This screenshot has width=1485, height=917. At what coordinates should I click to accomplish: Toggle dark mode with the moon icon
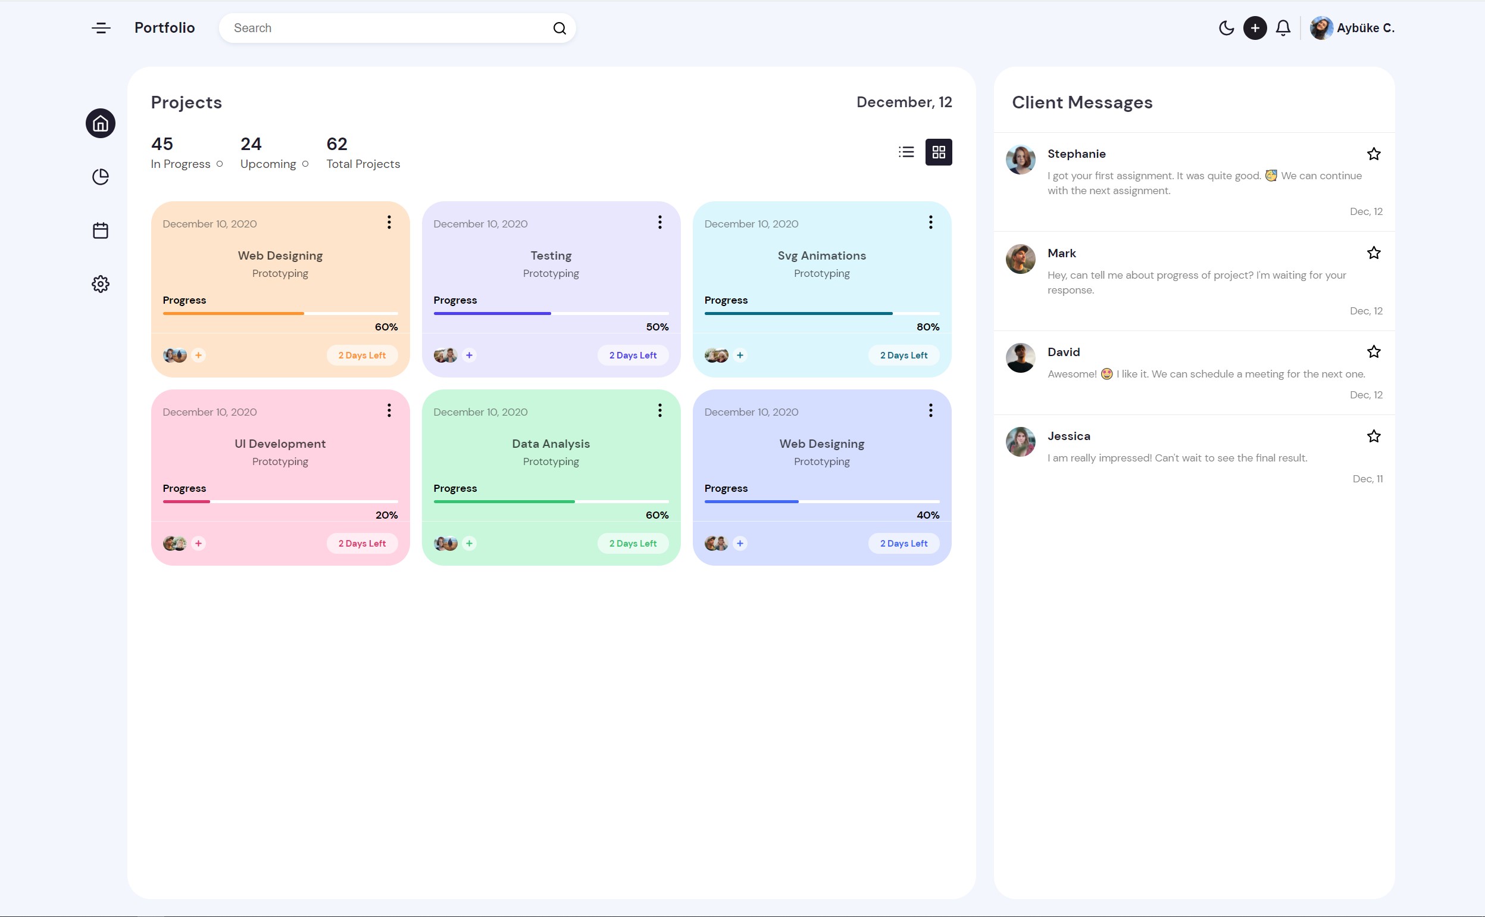click(x=1225, y=28)
